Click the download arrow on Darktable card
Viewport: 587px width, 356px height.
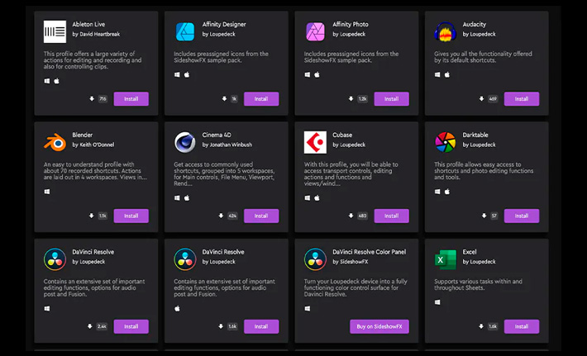[484, 216]
